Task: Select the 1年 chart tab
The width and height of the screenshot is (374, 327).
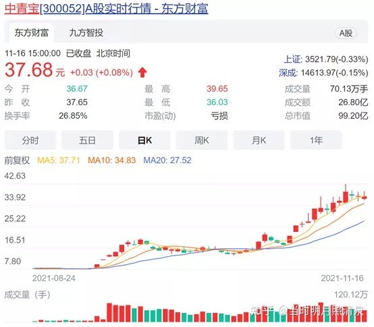Action: tap(316, 140)
